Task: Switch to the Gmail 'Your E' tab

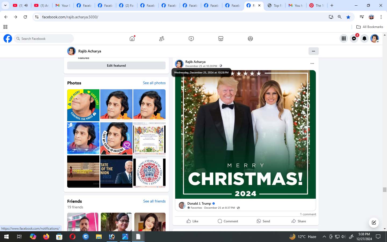Action: click(x=63, y=5)
